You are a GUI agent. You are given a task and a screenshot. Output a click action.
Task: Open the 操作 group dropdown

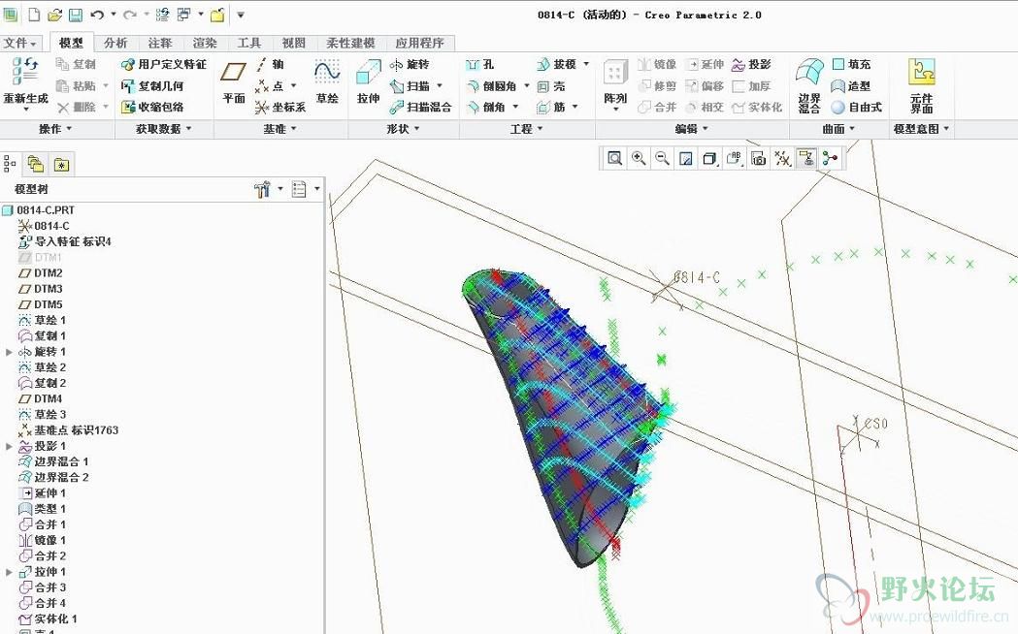click(x=55, y=129)
